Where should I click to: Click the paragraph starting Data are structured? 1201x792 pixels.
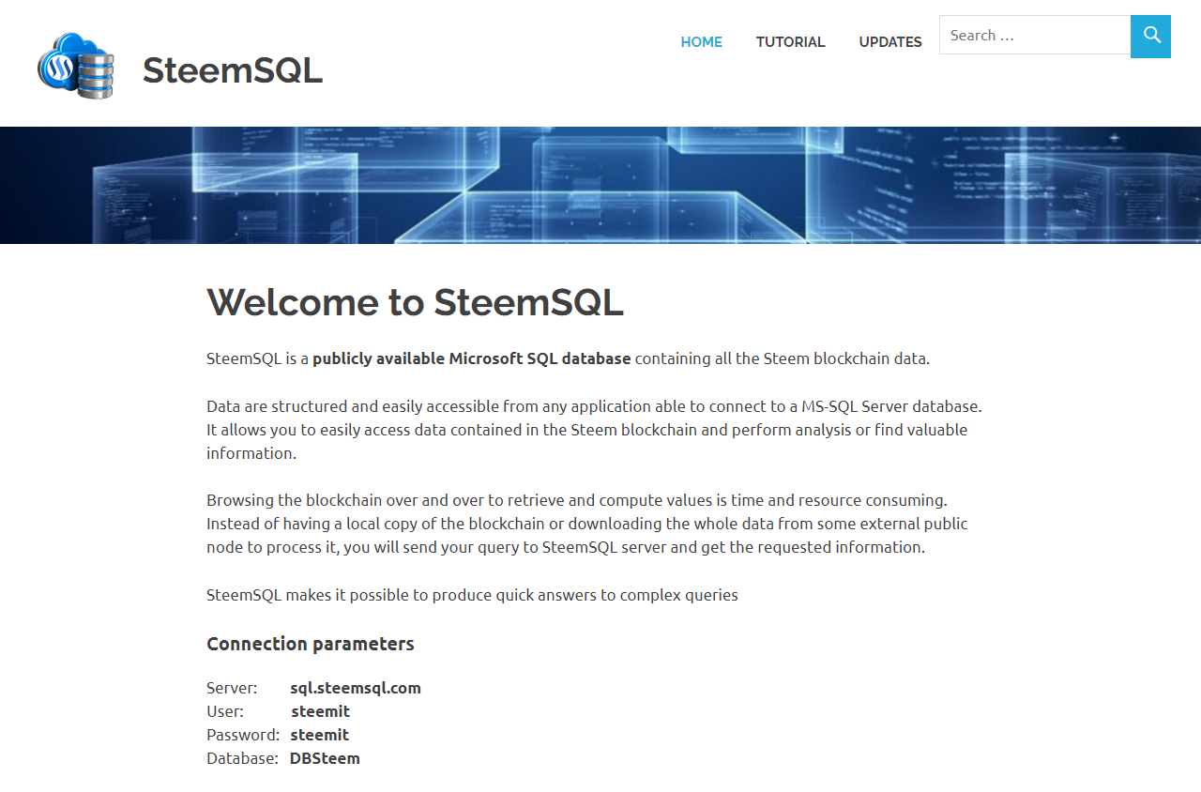[594, 430]
